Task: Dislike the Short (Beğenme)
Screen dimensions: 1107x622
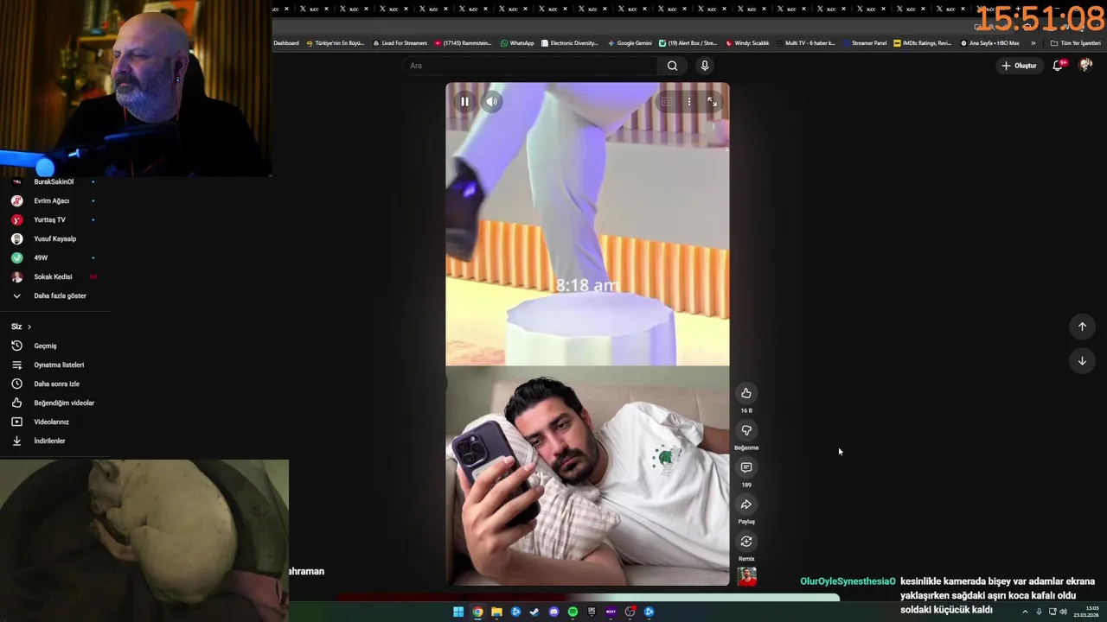Action: pos(746,430)
